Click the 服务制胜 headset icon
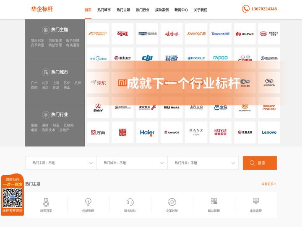Screen dimensions: 302x227 (130, 202)
